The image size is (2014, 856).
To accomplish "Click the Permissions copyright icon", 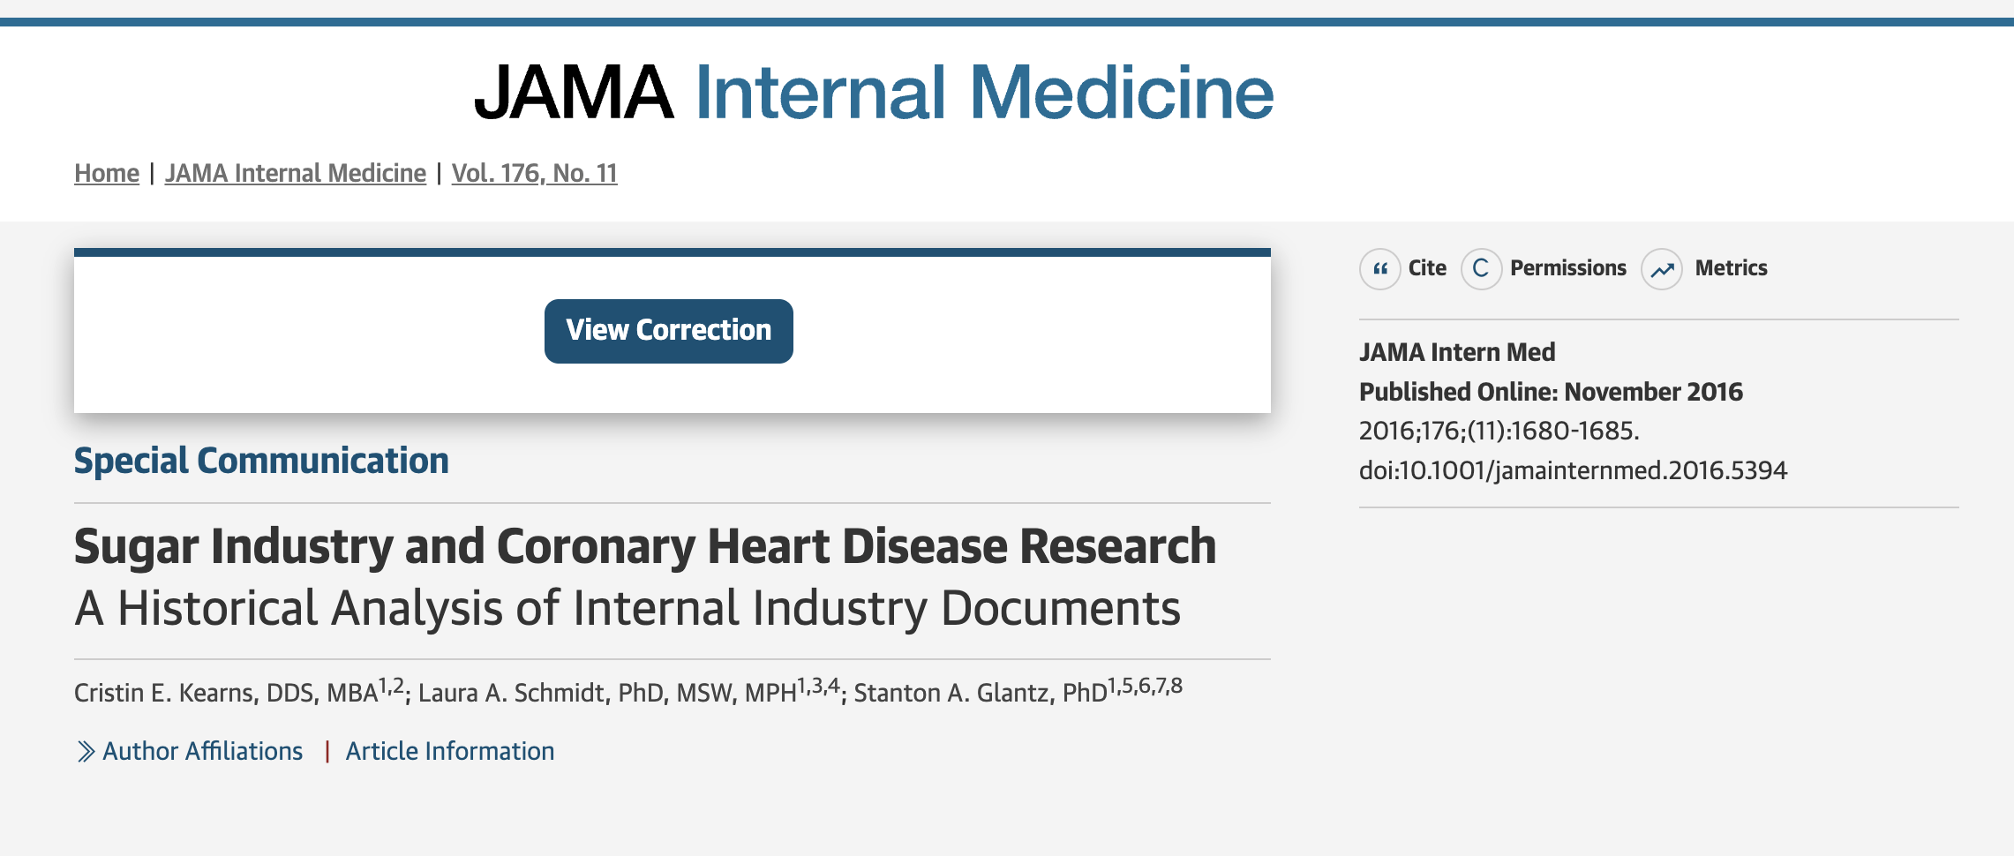I will (1481, 269).
